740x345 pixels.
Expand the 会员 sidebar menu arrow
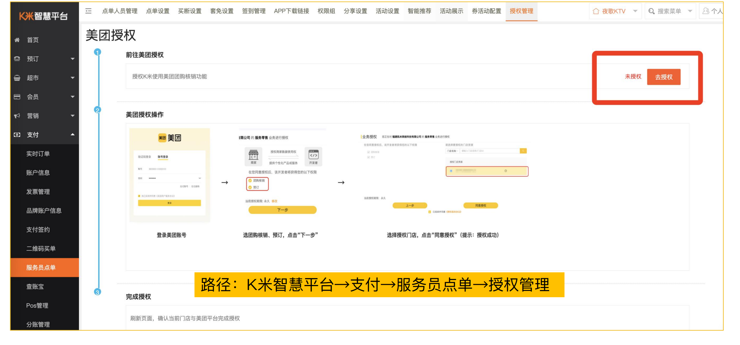point(73,97)
